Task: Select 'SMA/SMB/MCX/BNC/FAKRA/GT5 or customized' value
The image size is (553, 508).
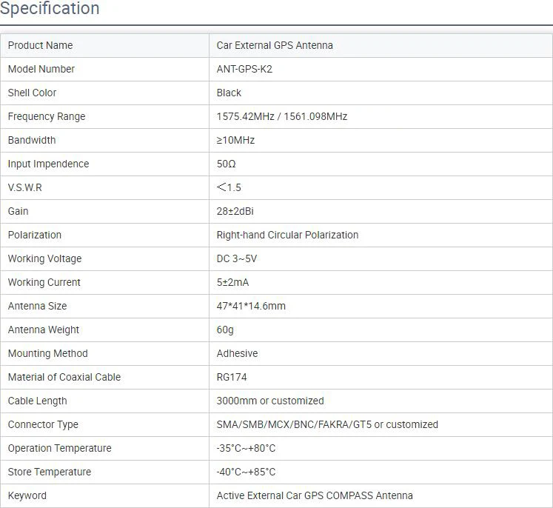Action: tap(327, 424)
